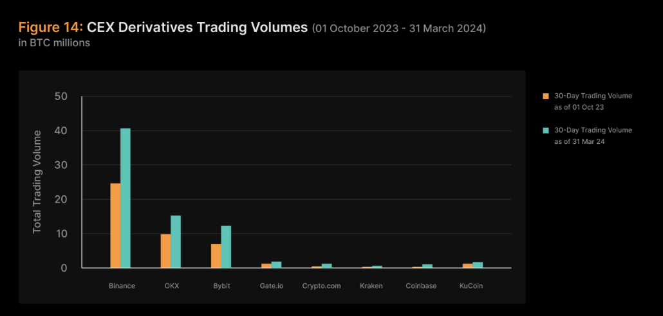
Task: Click the orange OKX bar
Action: (165, 250)
